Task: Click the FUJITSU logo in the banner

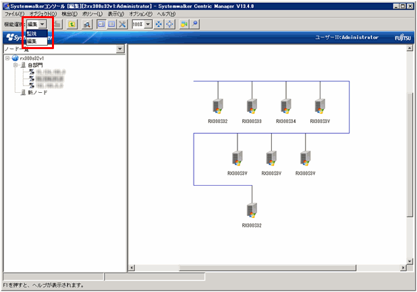Action: coord(403,38)
